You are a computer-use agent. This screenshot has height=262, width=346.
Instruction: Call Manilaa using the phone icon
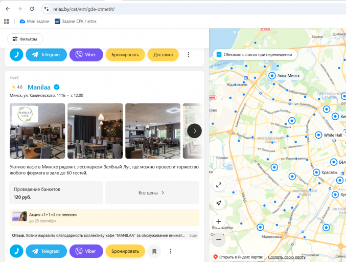tap(16, 251)
